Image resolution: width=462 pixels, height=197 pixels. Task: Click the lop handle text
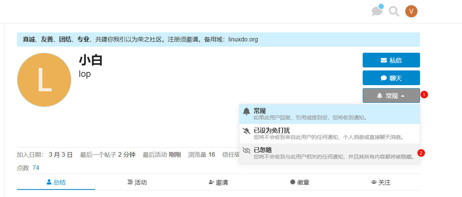click(x=85, y=74)
